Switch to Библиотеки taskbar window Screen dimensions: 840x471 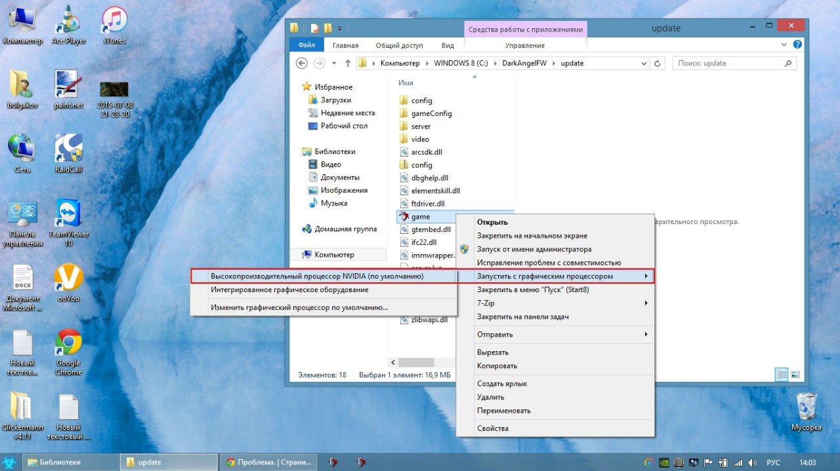coord(71,462)
